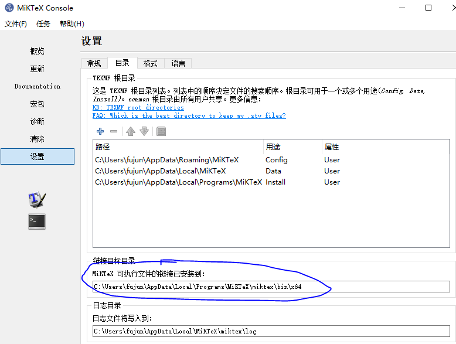Select the Roaming\MiKTeX path row
Screen dimensions: 456x344
(x=166, y=160)
